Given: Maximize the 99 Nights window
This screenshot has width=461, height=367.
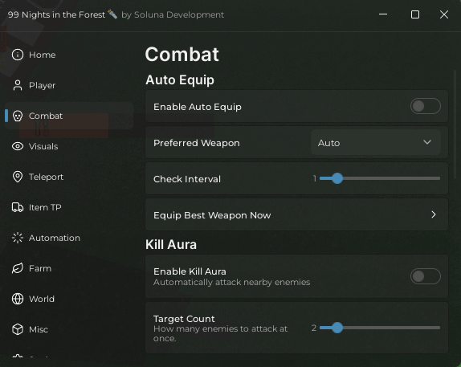Looking at the screenshot, I should pyautogui.click(x=415, y=14).
